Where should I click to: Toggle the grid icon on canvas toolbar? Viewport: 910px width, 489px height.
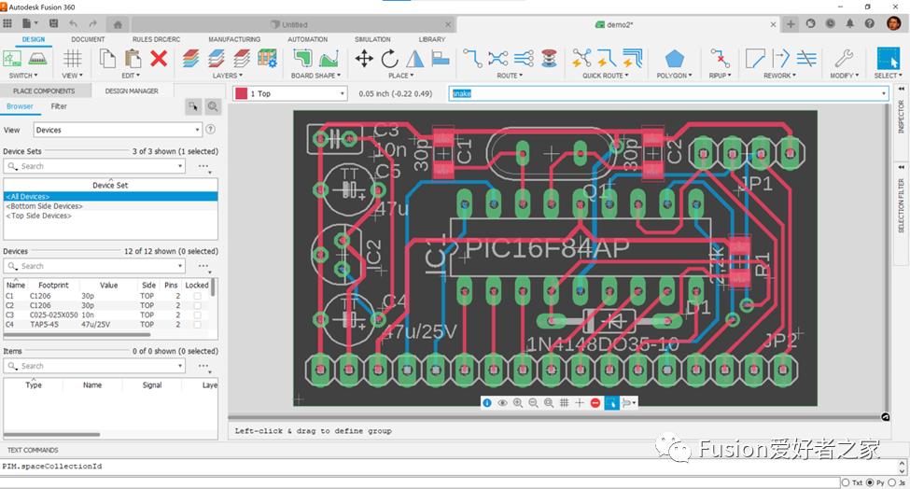[564, 403]
